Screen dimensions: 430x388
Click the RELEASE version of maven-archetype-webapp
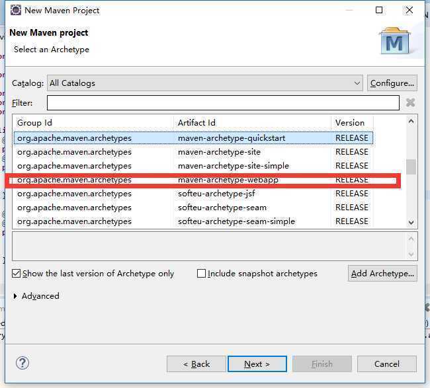pyautogui.click(x=352, y=180)
